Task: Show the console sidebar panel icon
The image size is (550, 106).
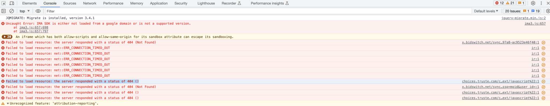Action: [x=3, y=11]
